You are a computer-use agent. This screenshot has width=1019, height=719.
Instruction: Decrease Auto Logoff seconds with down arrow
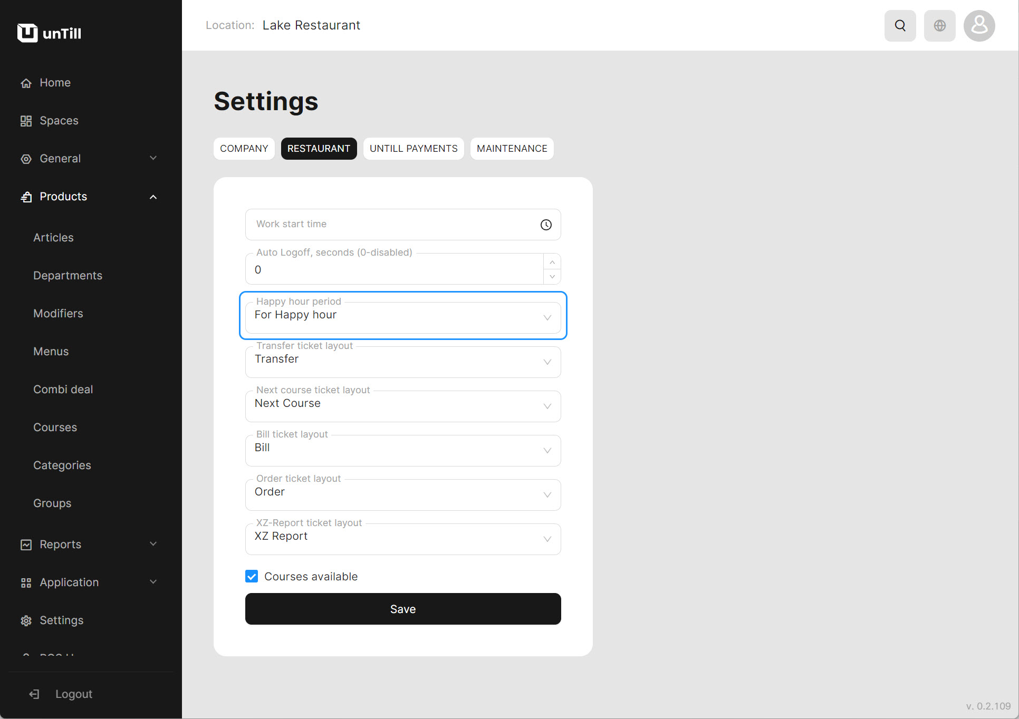tap(552, 276)
